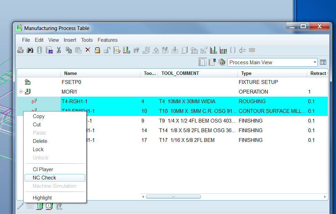
Task: Click the list icon beside the three-tools icon
Action: tap(30, 206)
